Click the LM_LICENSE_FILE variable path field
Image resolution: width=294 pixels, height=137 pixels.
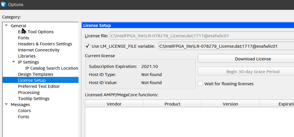tap(226, 46)
